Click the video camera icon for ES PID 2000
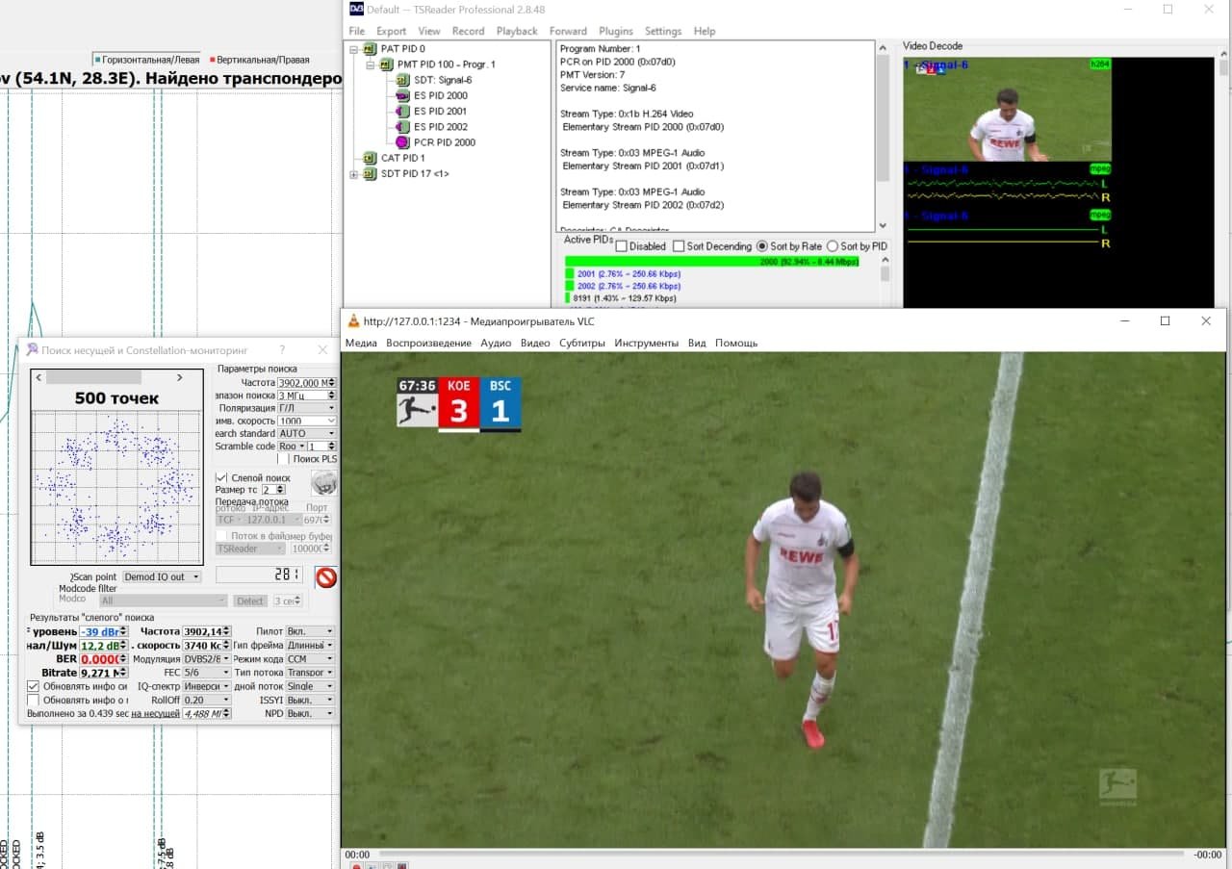1232x869 pixels. (403, 95)
